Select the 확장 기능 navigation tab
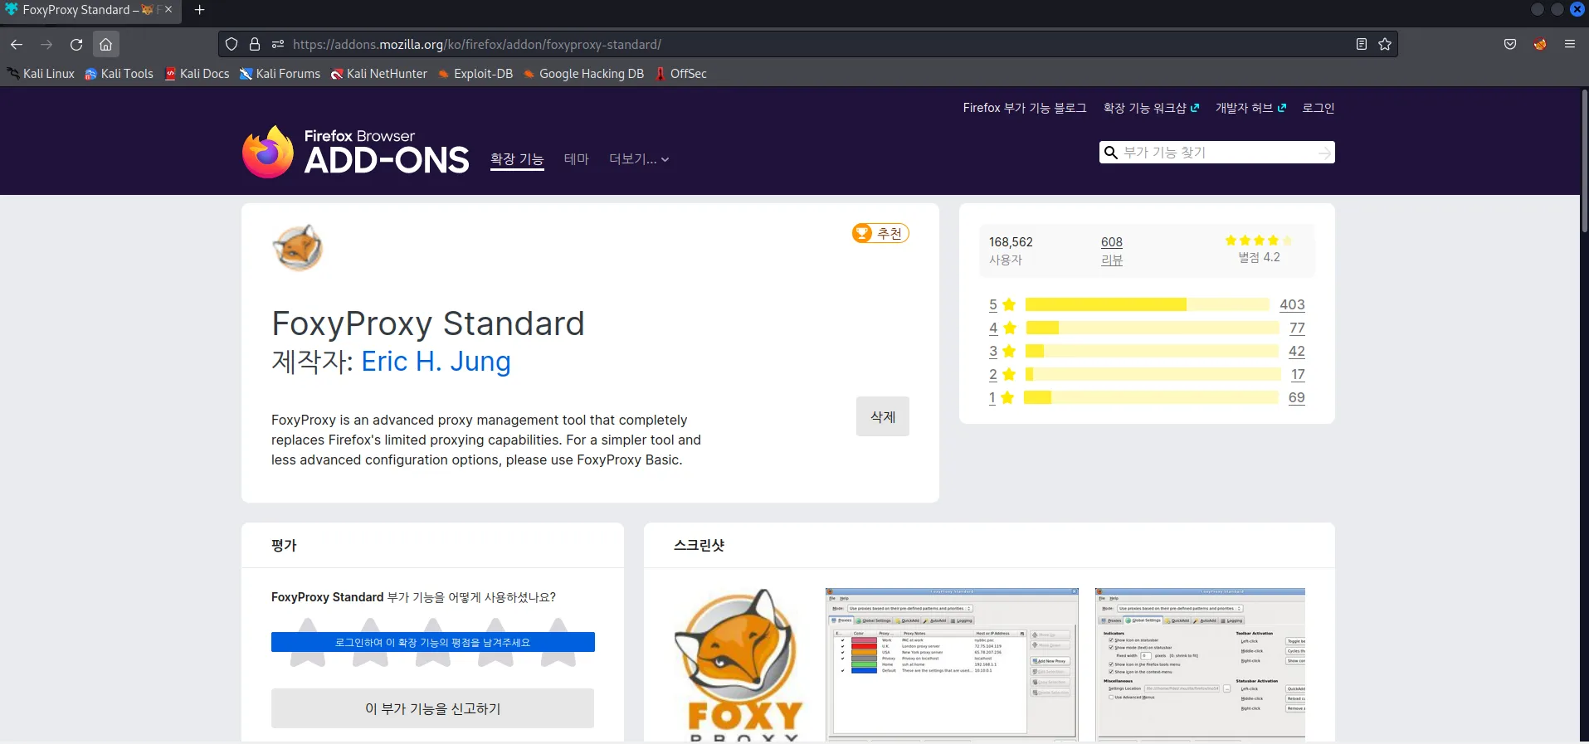The width and height of the screenshot is (1589, 744). [517, 159]
